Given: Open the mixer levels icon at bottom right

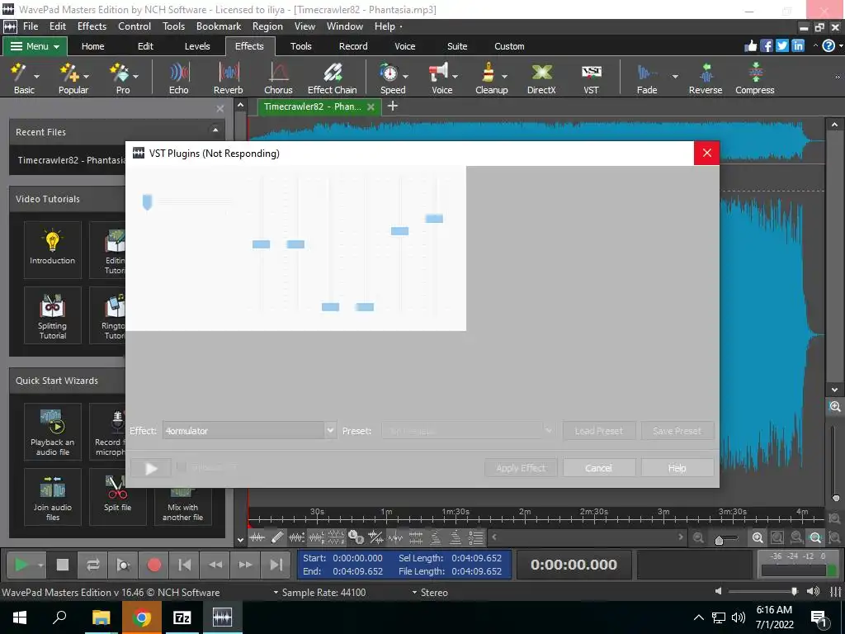Looking at the screenshot, I should (836, 592).
